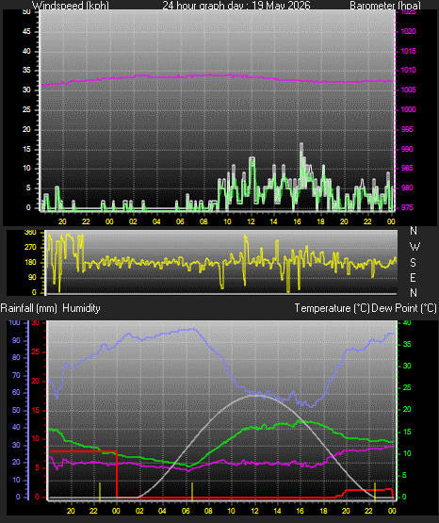Click the Windspeed (kph) axis title
The height and width of the screenshot is (523, 439).
pos(71,6)
